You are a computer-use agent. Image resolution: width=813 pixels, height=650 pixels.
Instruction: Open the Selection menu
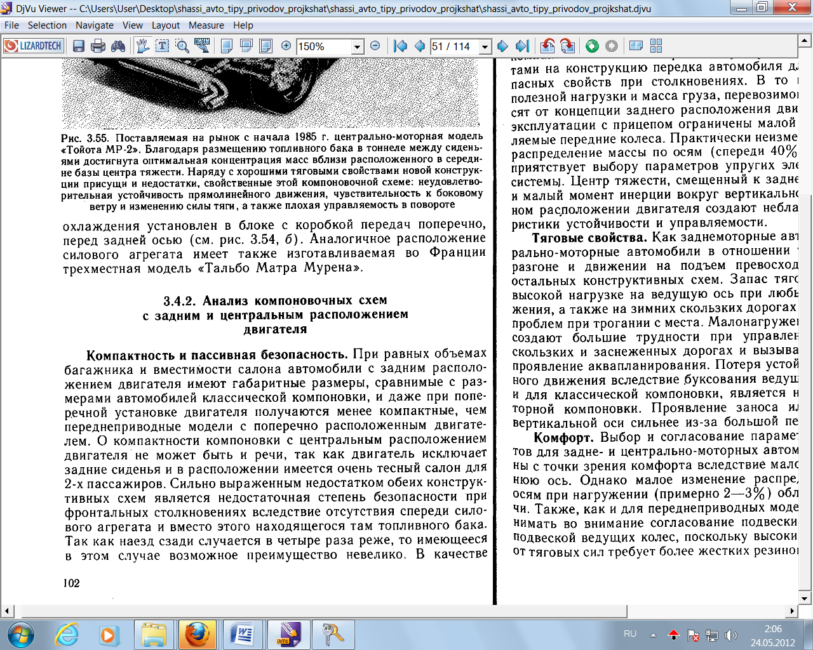coord(47,25)
